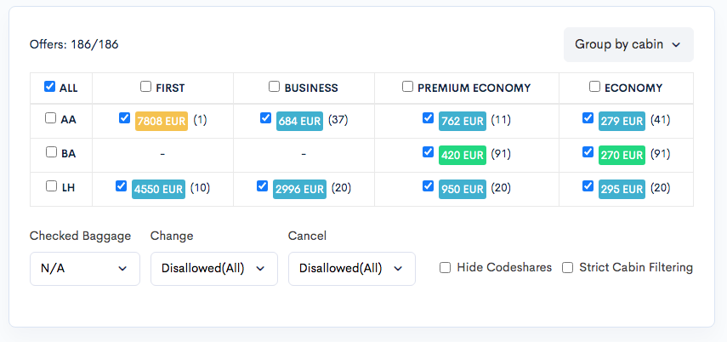This screenshot has width=727, height=342.
Task: Open the Group by cabin dropdown
Action: pyautogui.click(x=628, y=44)
